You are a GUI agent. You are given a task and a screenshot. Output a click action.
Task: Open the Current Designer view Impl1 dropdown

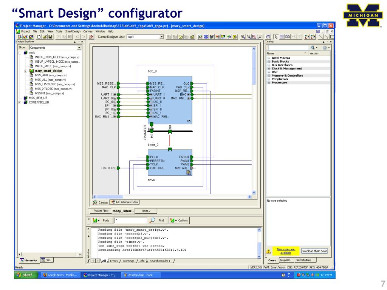[x=162, y=37]
